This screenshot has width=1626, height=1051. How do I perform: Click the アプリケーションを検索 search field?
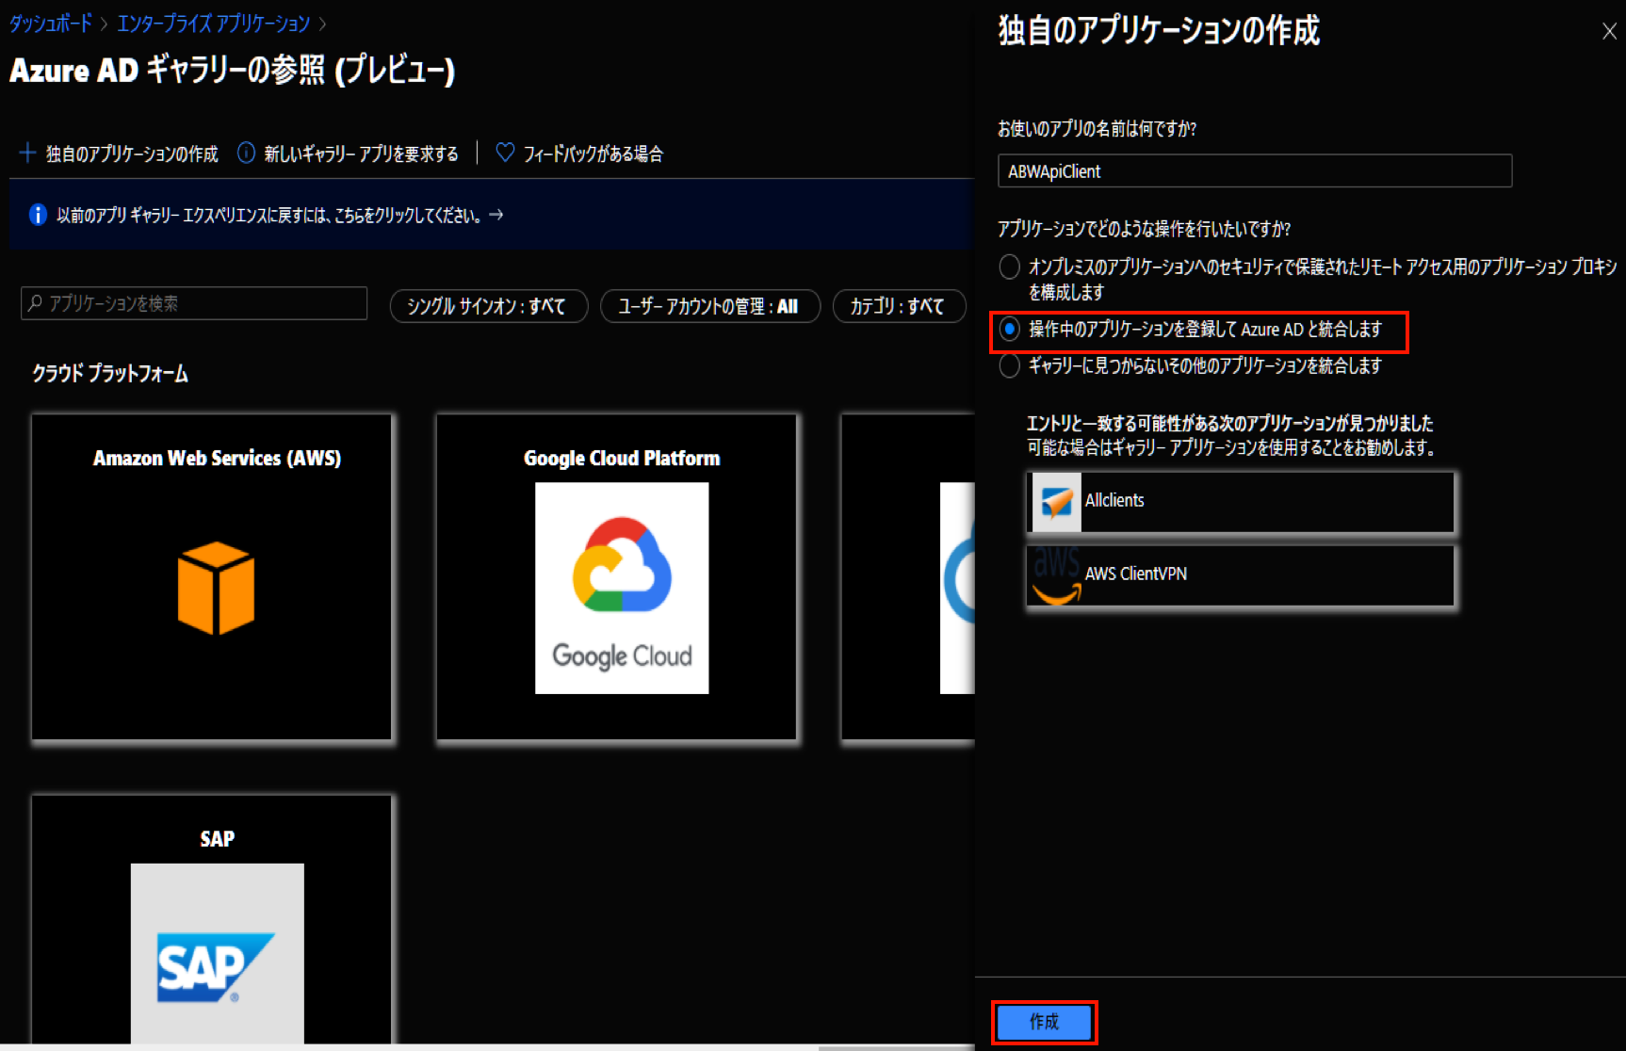[194, 303]
